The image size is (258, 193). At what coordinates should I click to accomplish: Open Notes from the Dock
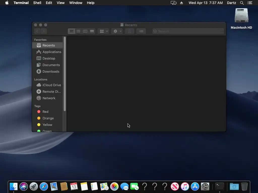pos(84,186)
